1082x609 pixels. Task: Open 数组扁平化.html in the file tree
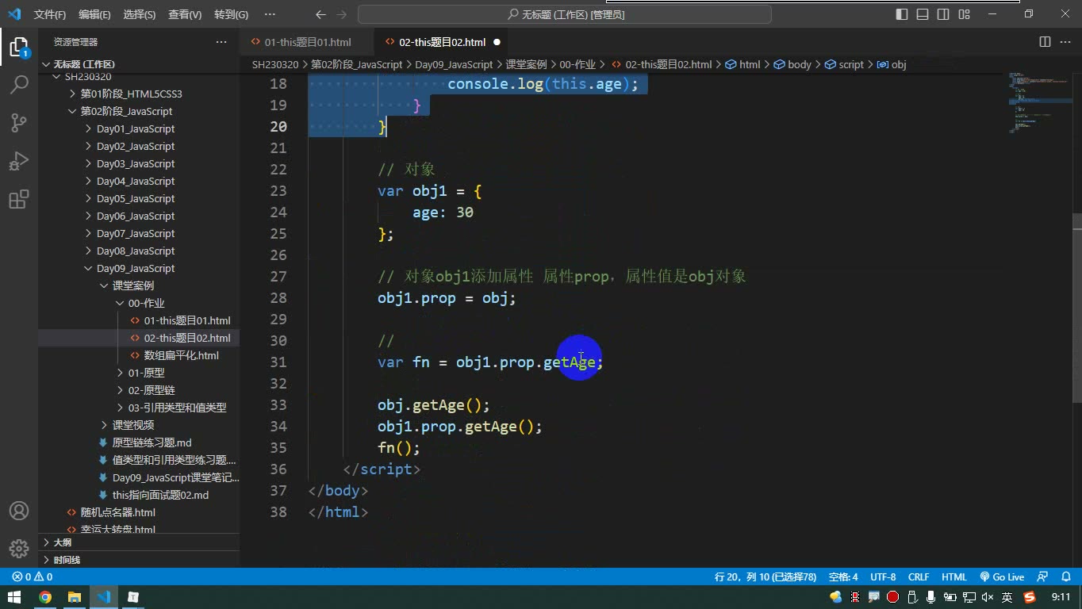click(x=181, y=355)
